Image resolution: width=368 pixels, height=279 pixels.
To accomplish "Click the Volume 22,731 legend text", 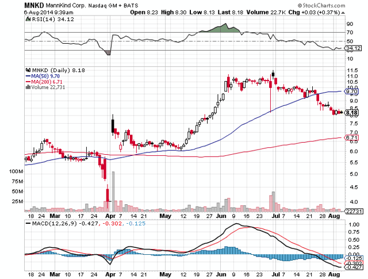I will point(48,87).
